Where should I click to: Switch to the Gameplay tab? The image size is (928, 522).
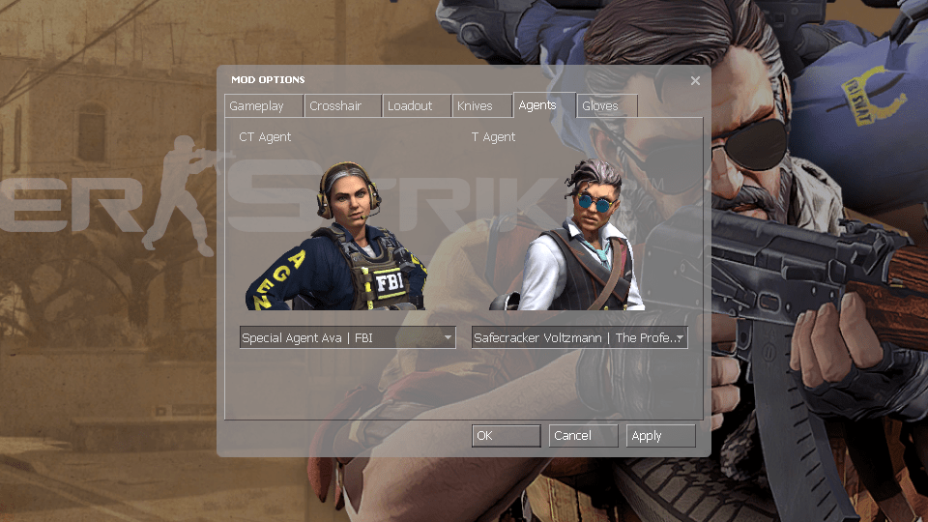pos(257,106)
